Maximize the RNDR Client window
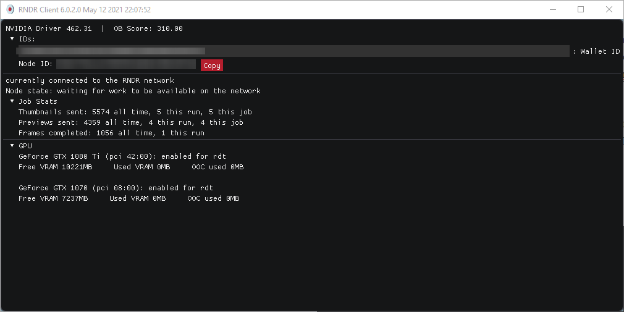Viewport: 624px width, 312px height. [581, 9]
